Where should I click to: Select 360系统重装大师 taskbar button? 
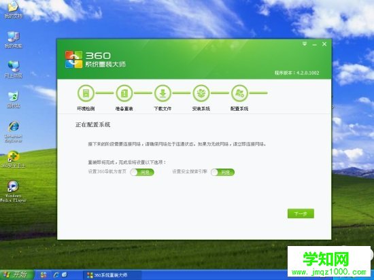(112, 275)
